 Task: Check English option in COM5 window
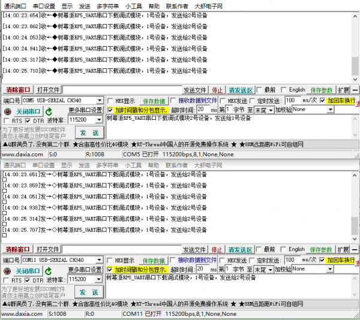[284, 90]
